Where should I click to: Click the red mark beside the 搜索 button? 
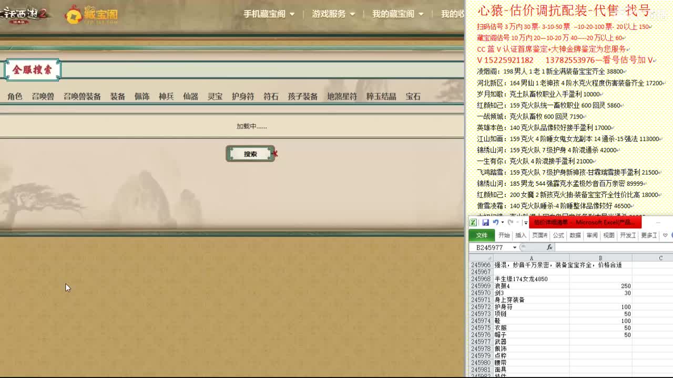(275, 154)
